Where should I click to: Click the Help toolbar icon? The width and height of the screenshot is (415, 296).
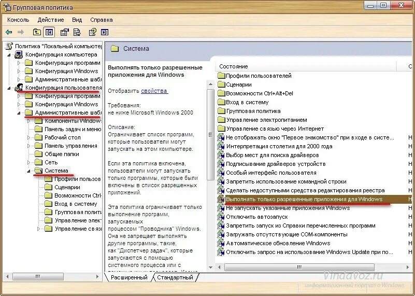92,32
